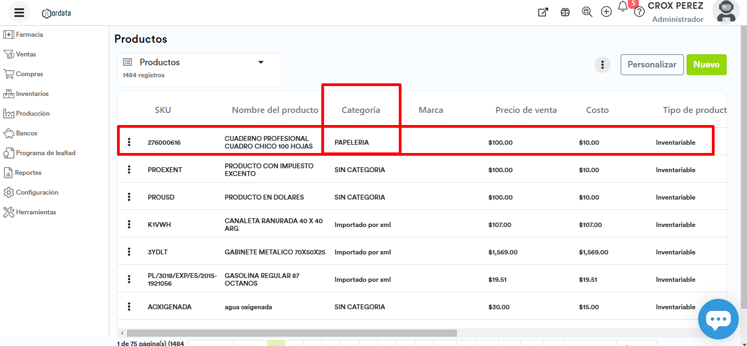
Task: Click the plus circle quick-add icon
Action: coord(606,12)
